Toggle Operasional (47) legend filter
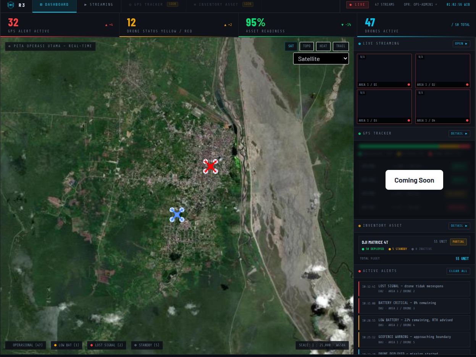This screenshot has height=357, width=476. [x=26, y=345]
